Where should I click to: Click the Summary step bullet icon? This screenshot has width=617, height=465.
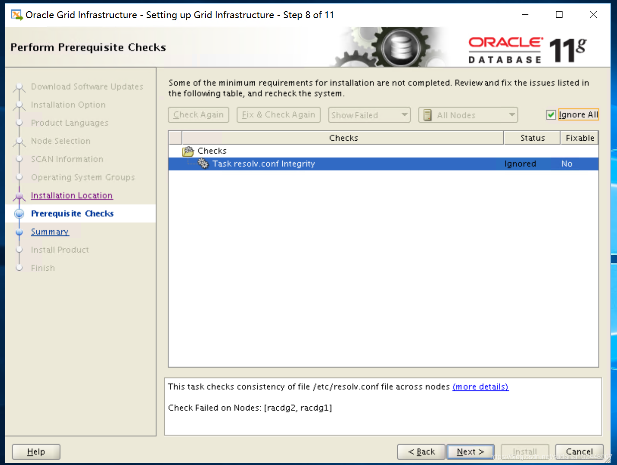tap(19, 232)
